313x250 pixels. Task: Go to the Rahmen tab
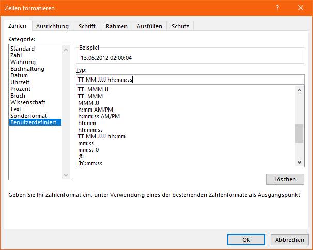pos(117,26)
